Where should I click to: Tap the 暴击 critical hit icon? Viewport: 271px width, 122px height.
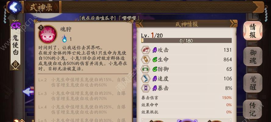(145, 88)
